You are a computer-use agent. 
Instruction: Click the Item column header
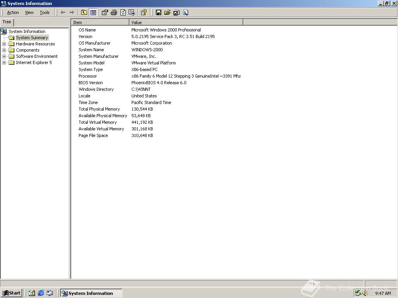tap(100, 22)
